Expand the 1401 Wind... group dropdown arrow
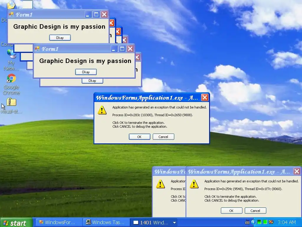Viewport: 302px width, 227px height. click(174, 223)
